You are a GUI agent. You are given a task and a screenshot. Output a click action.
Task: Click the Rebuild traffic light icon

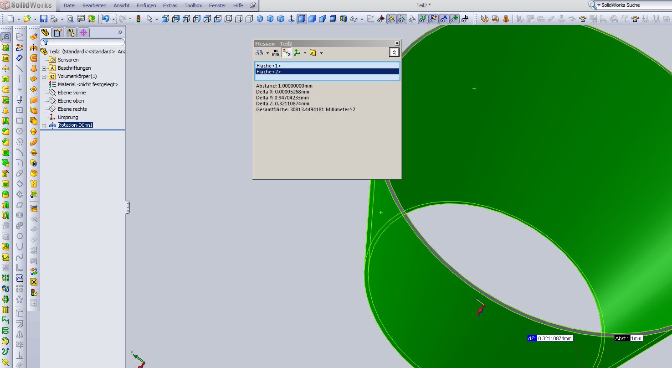tap(138, 19)
